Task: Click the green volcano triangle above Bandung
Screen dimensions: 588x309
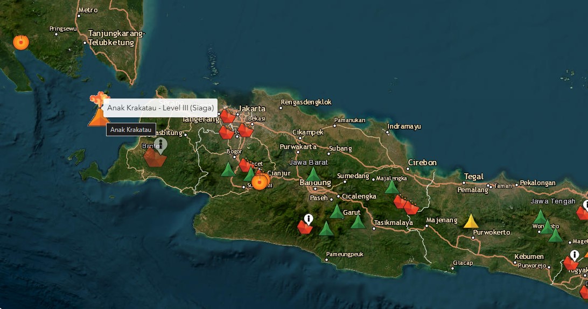Action: tap(313, 175)
